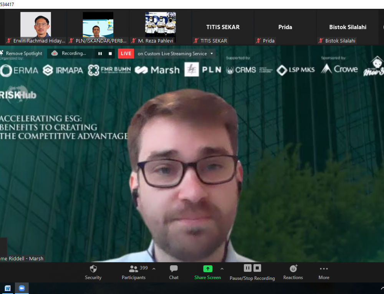
Task: Select the TITIS SEKAR participant tile
Action: tap(223, 27)
